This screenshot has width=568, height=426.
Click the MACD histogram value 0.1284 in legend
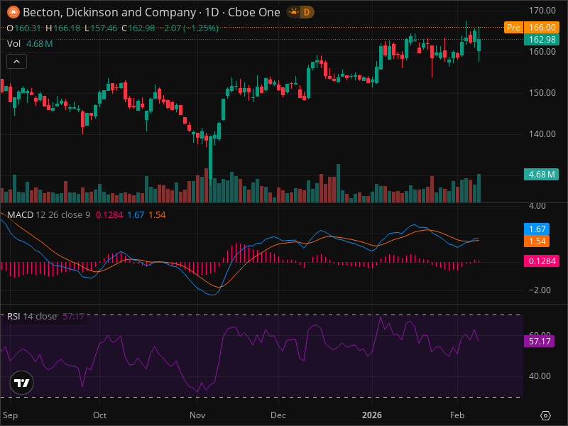pyautogui.click(x=109, y=215)
